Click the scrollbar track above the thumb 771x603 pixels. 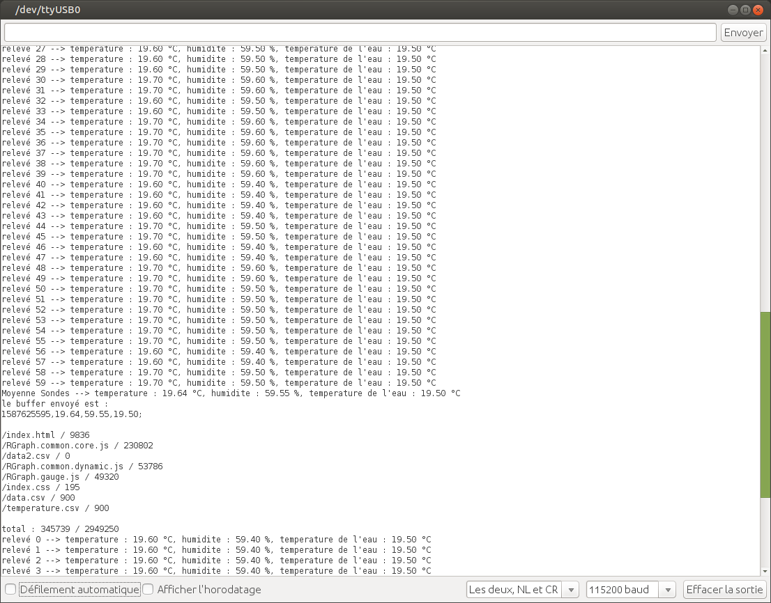(765, 174)
